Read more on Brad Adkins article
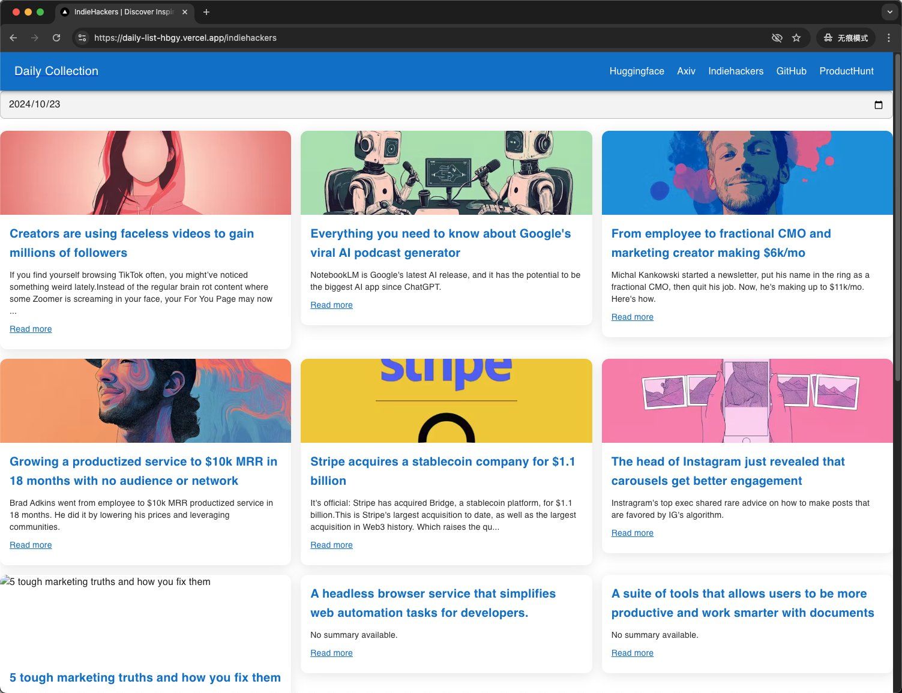 (x=31, y=545)
